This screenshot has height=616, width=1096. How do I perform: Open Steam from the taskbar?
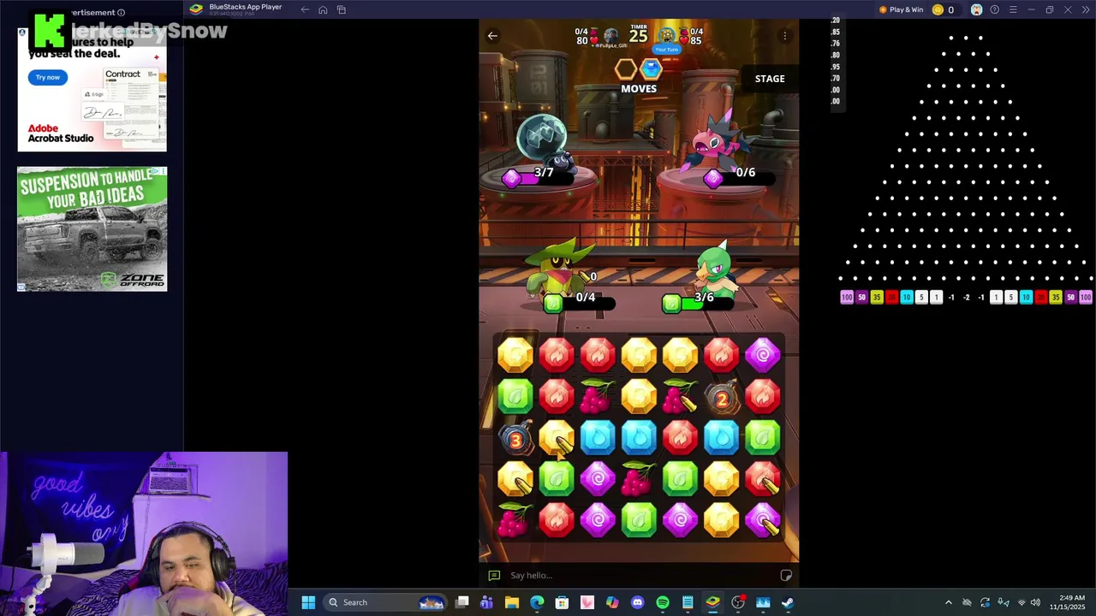click(x=788, y=602)
